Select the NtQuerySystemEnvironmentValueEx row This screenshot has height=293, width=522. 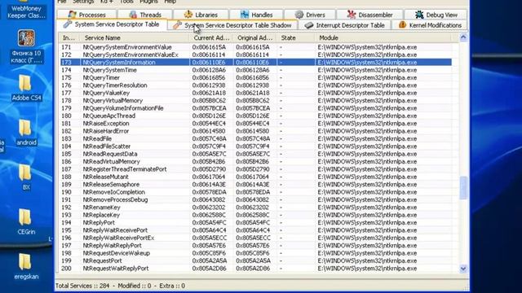point(255,55)
